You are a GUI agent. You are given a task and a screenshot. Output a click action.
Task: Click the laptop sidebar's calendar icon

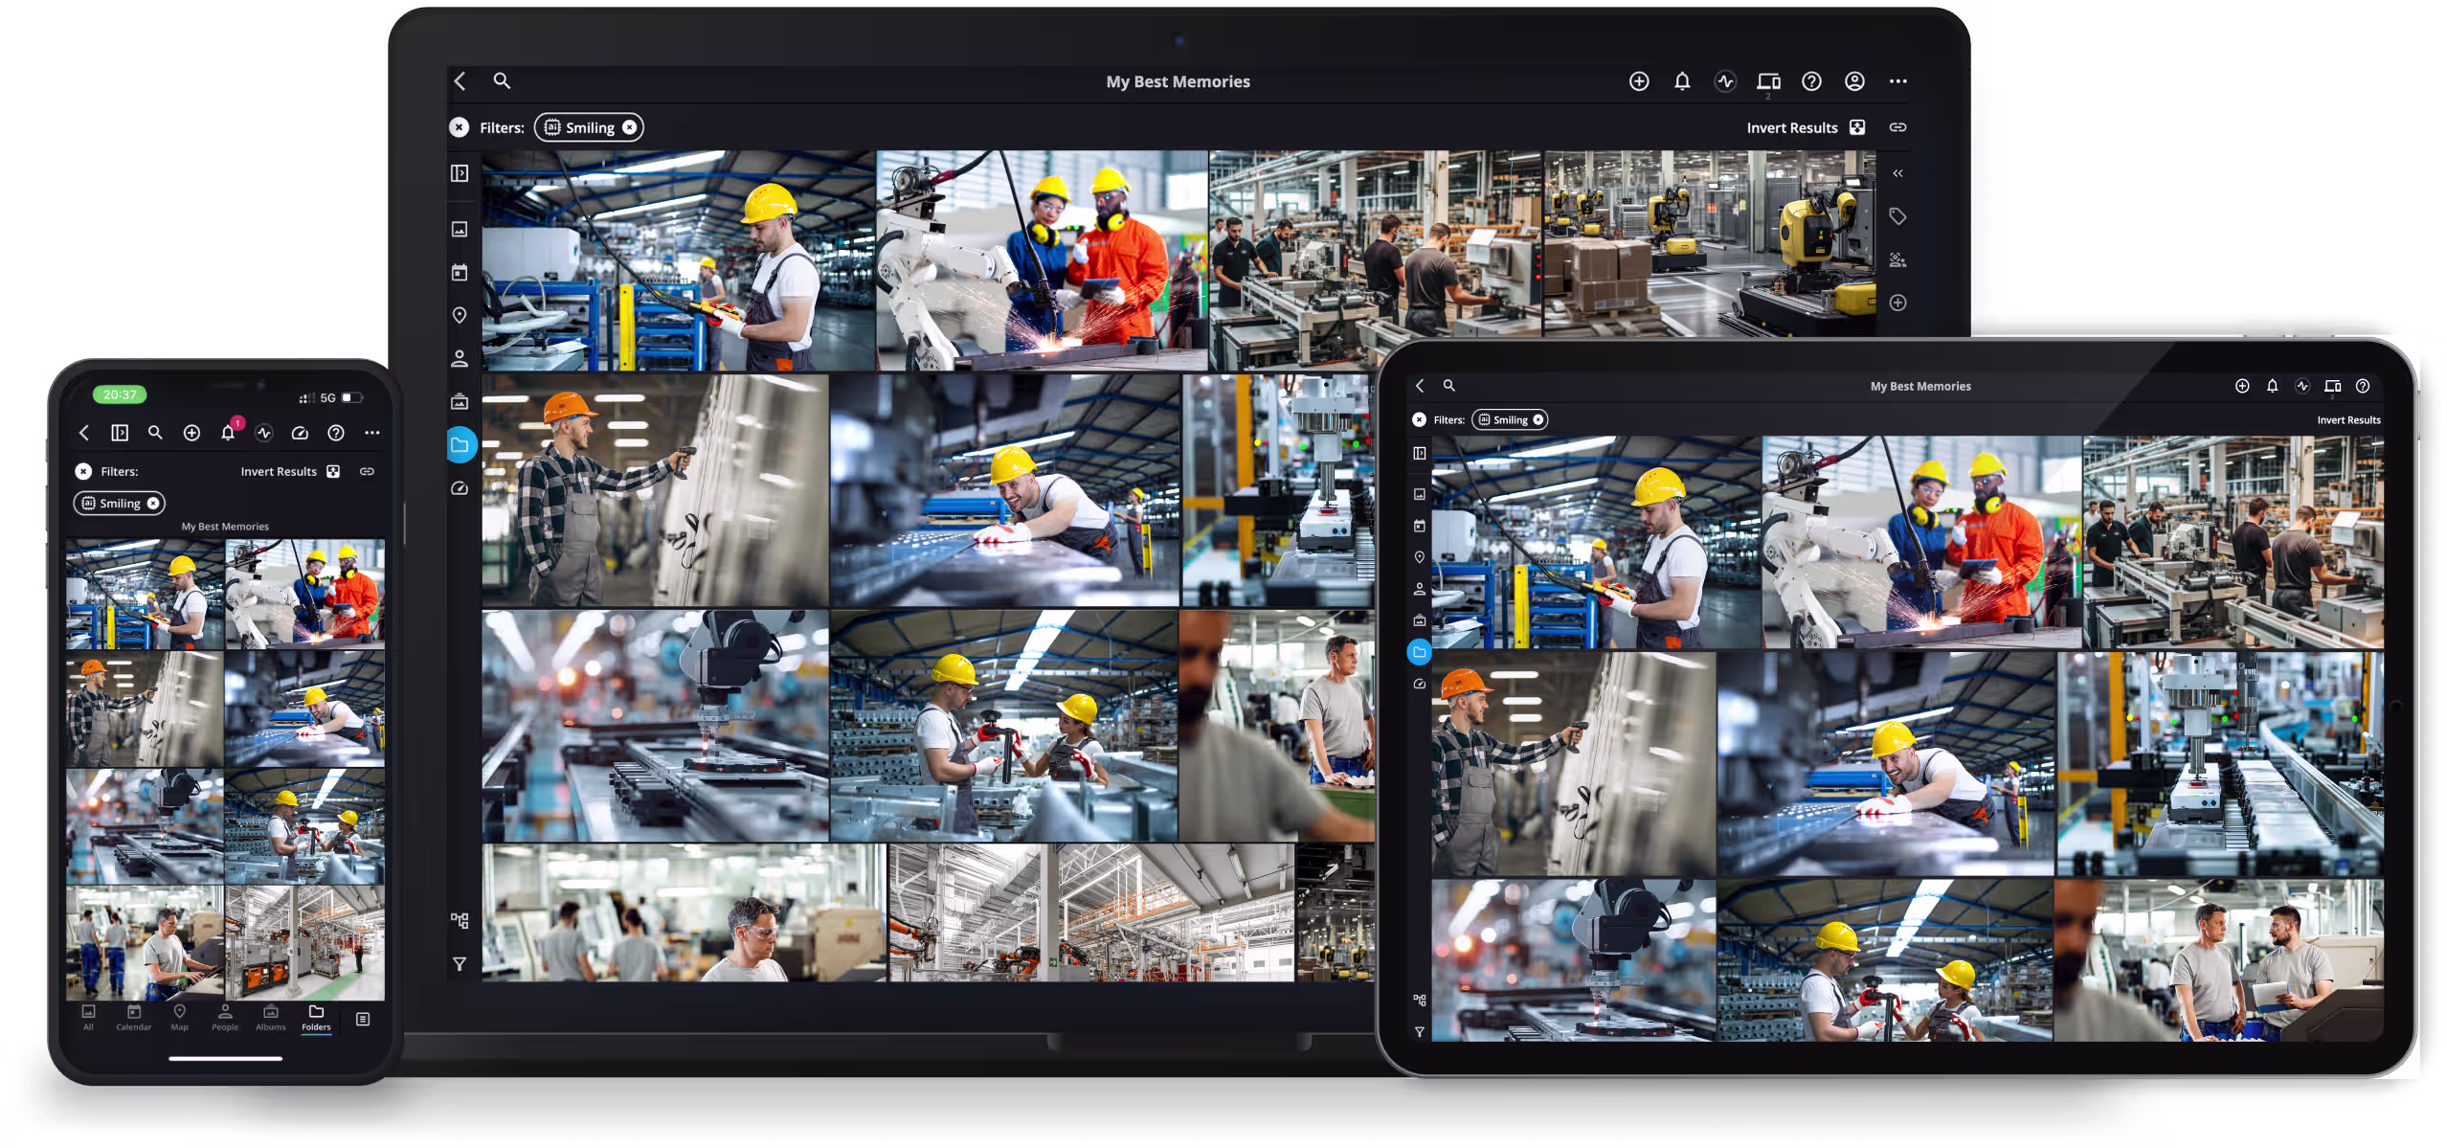(x=460, y=273)
